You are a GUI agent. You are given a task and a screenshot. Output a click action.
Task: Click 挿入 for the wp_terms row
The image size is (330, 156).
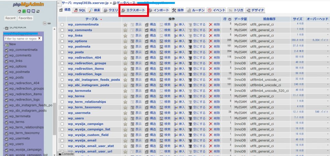[x=180, y=96]
